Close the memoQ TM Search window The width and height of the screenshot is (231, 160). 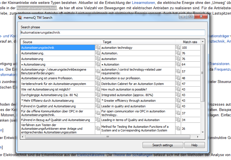tap(201, 16)
